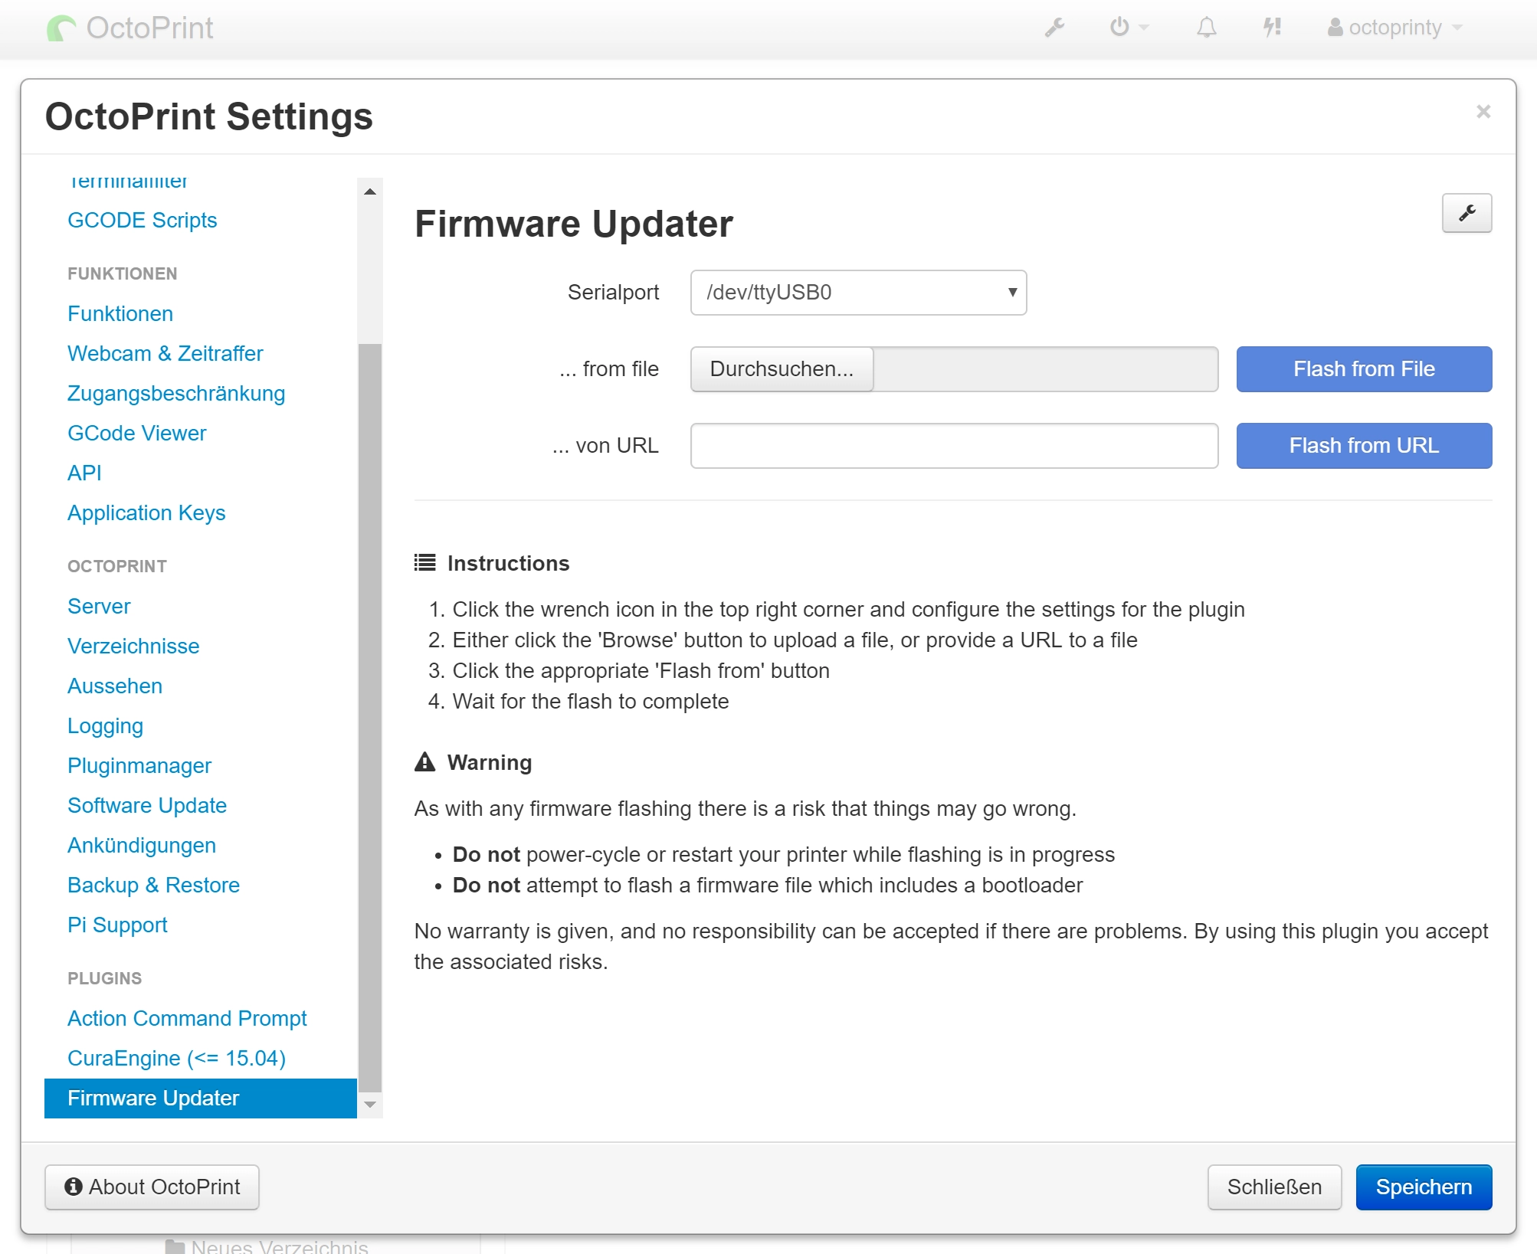Focus the von URL input field
Screen dimensions: 1537x1254
(x=954, y=446)
